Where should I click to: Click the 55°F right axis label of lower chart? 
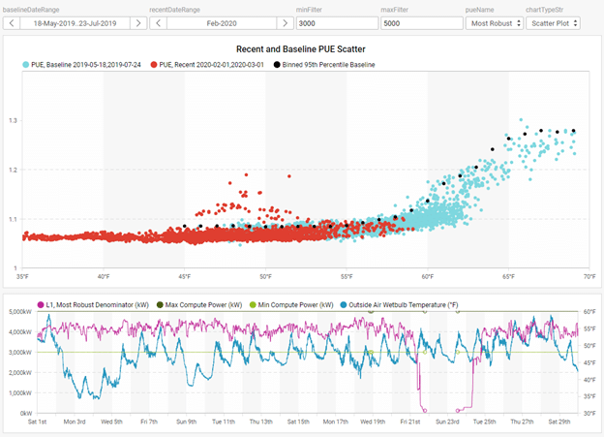coord(589,328)
